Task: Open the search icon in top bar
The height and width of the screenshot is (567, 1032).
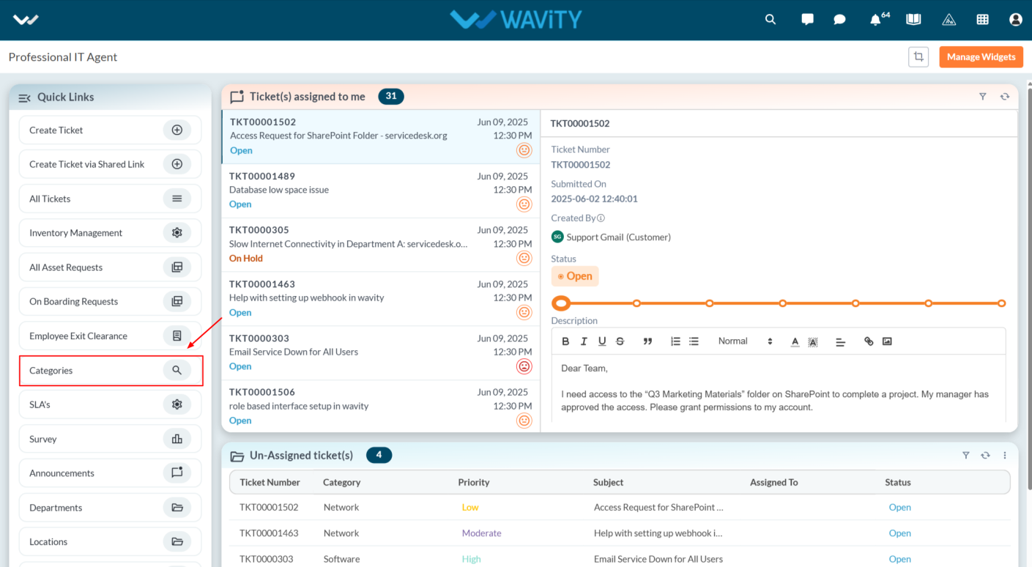Action: [770, 20]
